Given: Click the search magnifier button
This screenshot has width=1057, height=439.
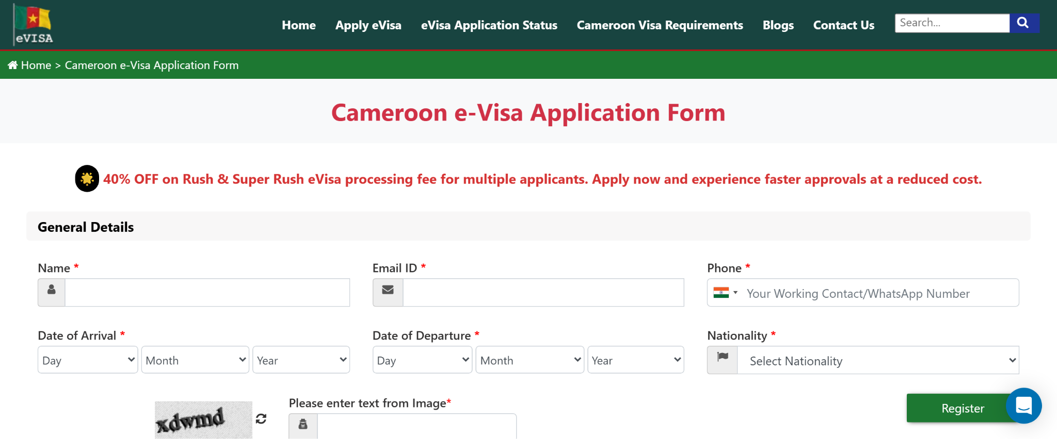Looking at the screenshot, I should click(1023, 23).
